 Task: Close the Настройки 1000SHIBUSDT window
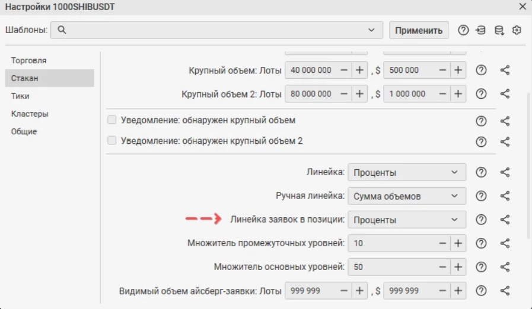click(523, 7)
